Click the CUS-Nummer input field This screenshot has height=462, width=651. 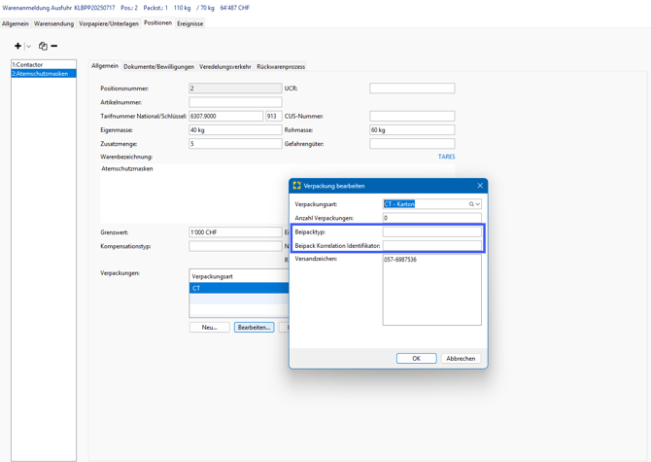click(x=412, y=117)
